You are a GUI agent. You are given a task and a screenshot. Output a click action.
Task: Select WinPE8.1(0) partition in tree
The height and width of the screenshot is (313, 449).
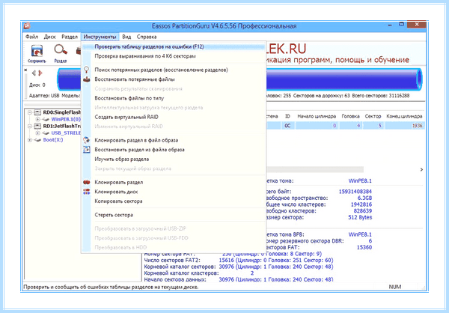coord(66,119)
